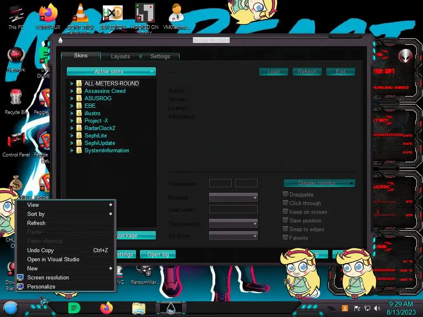Open the DONT STICK VLC cone shortcut
This screenshot has width=423, height=317.
tap(81, 18)
